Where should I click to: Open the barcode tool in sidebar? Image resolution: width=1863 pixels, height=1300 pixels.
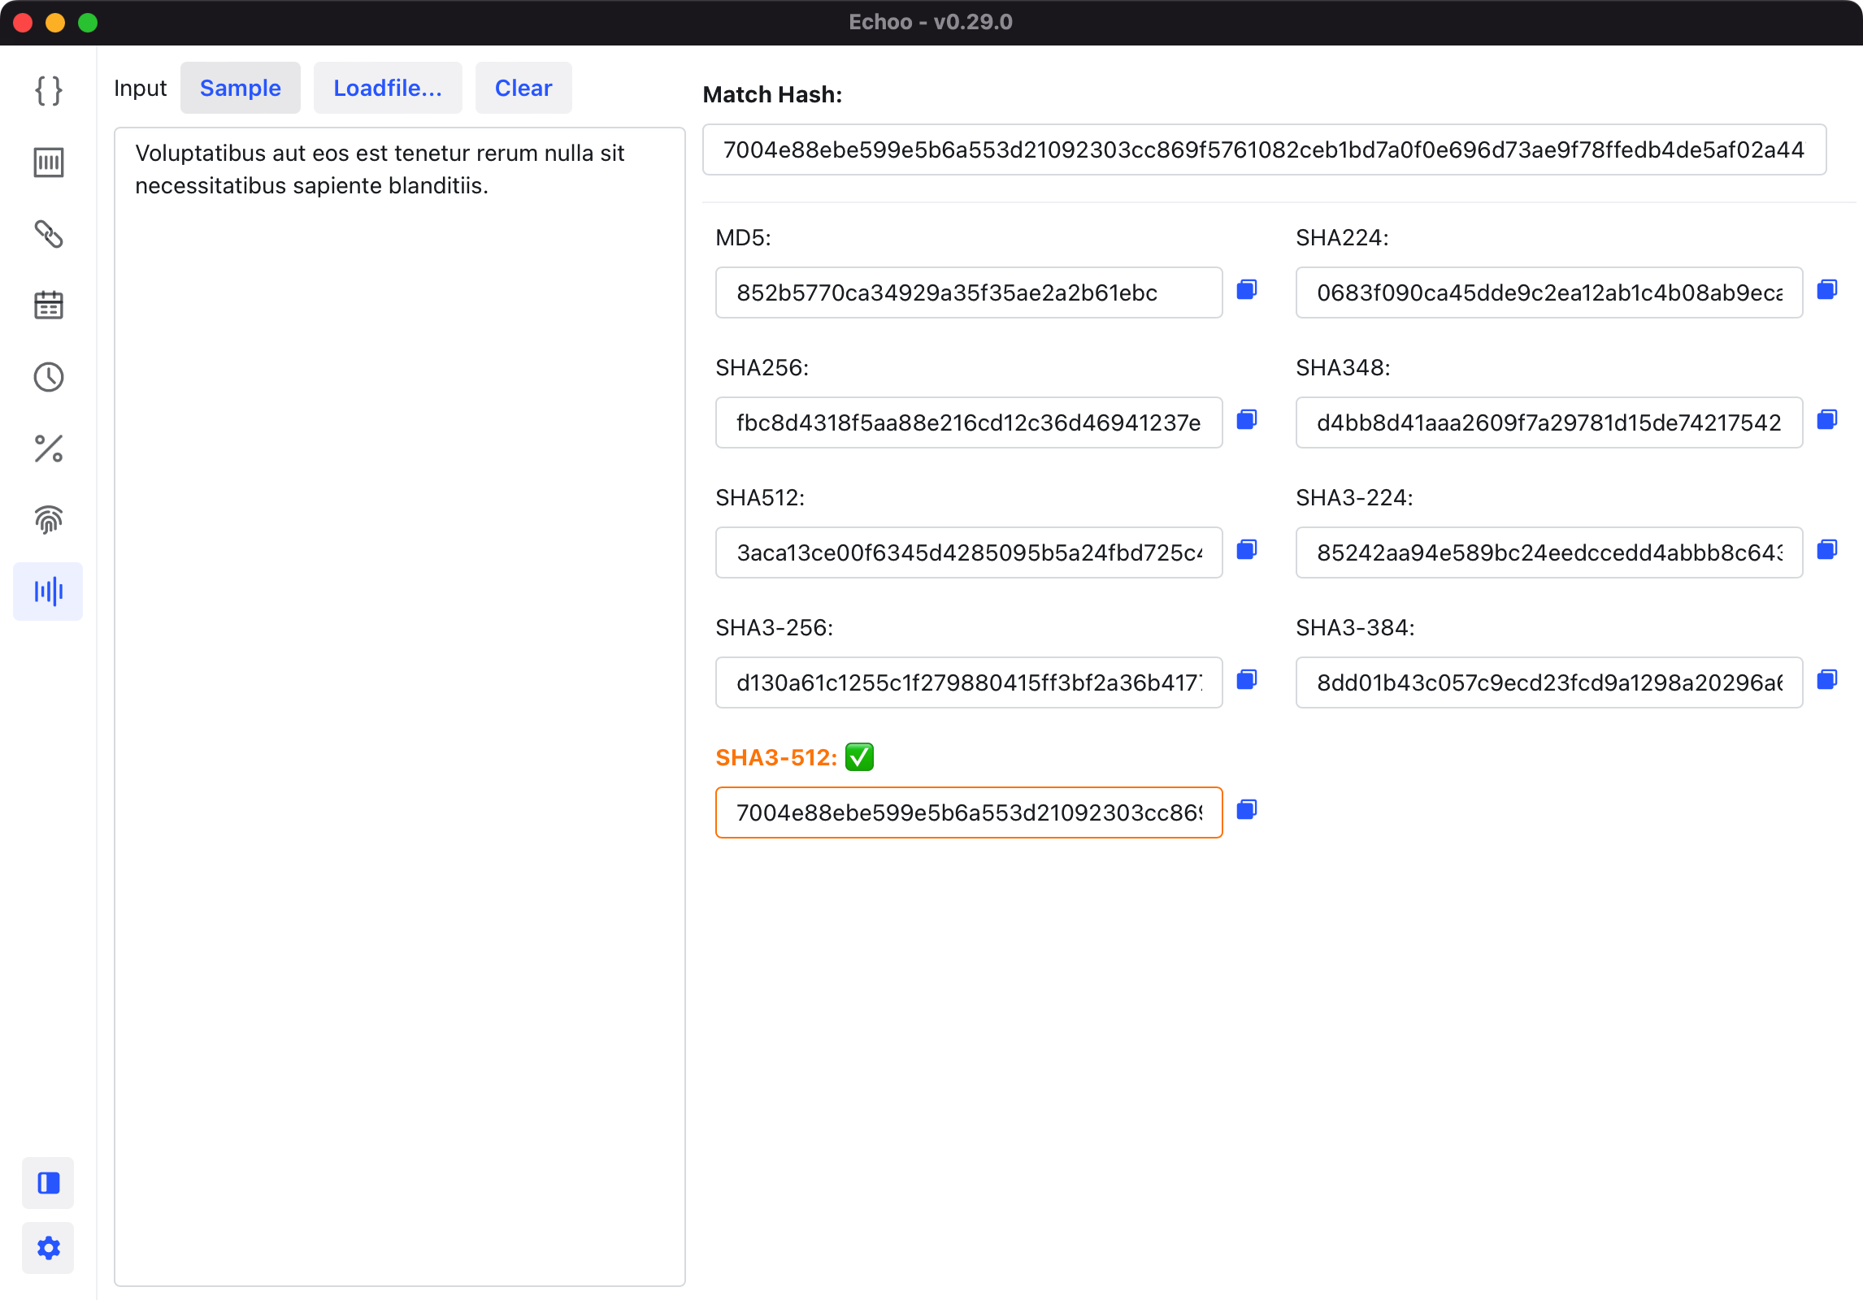point(49,162)
